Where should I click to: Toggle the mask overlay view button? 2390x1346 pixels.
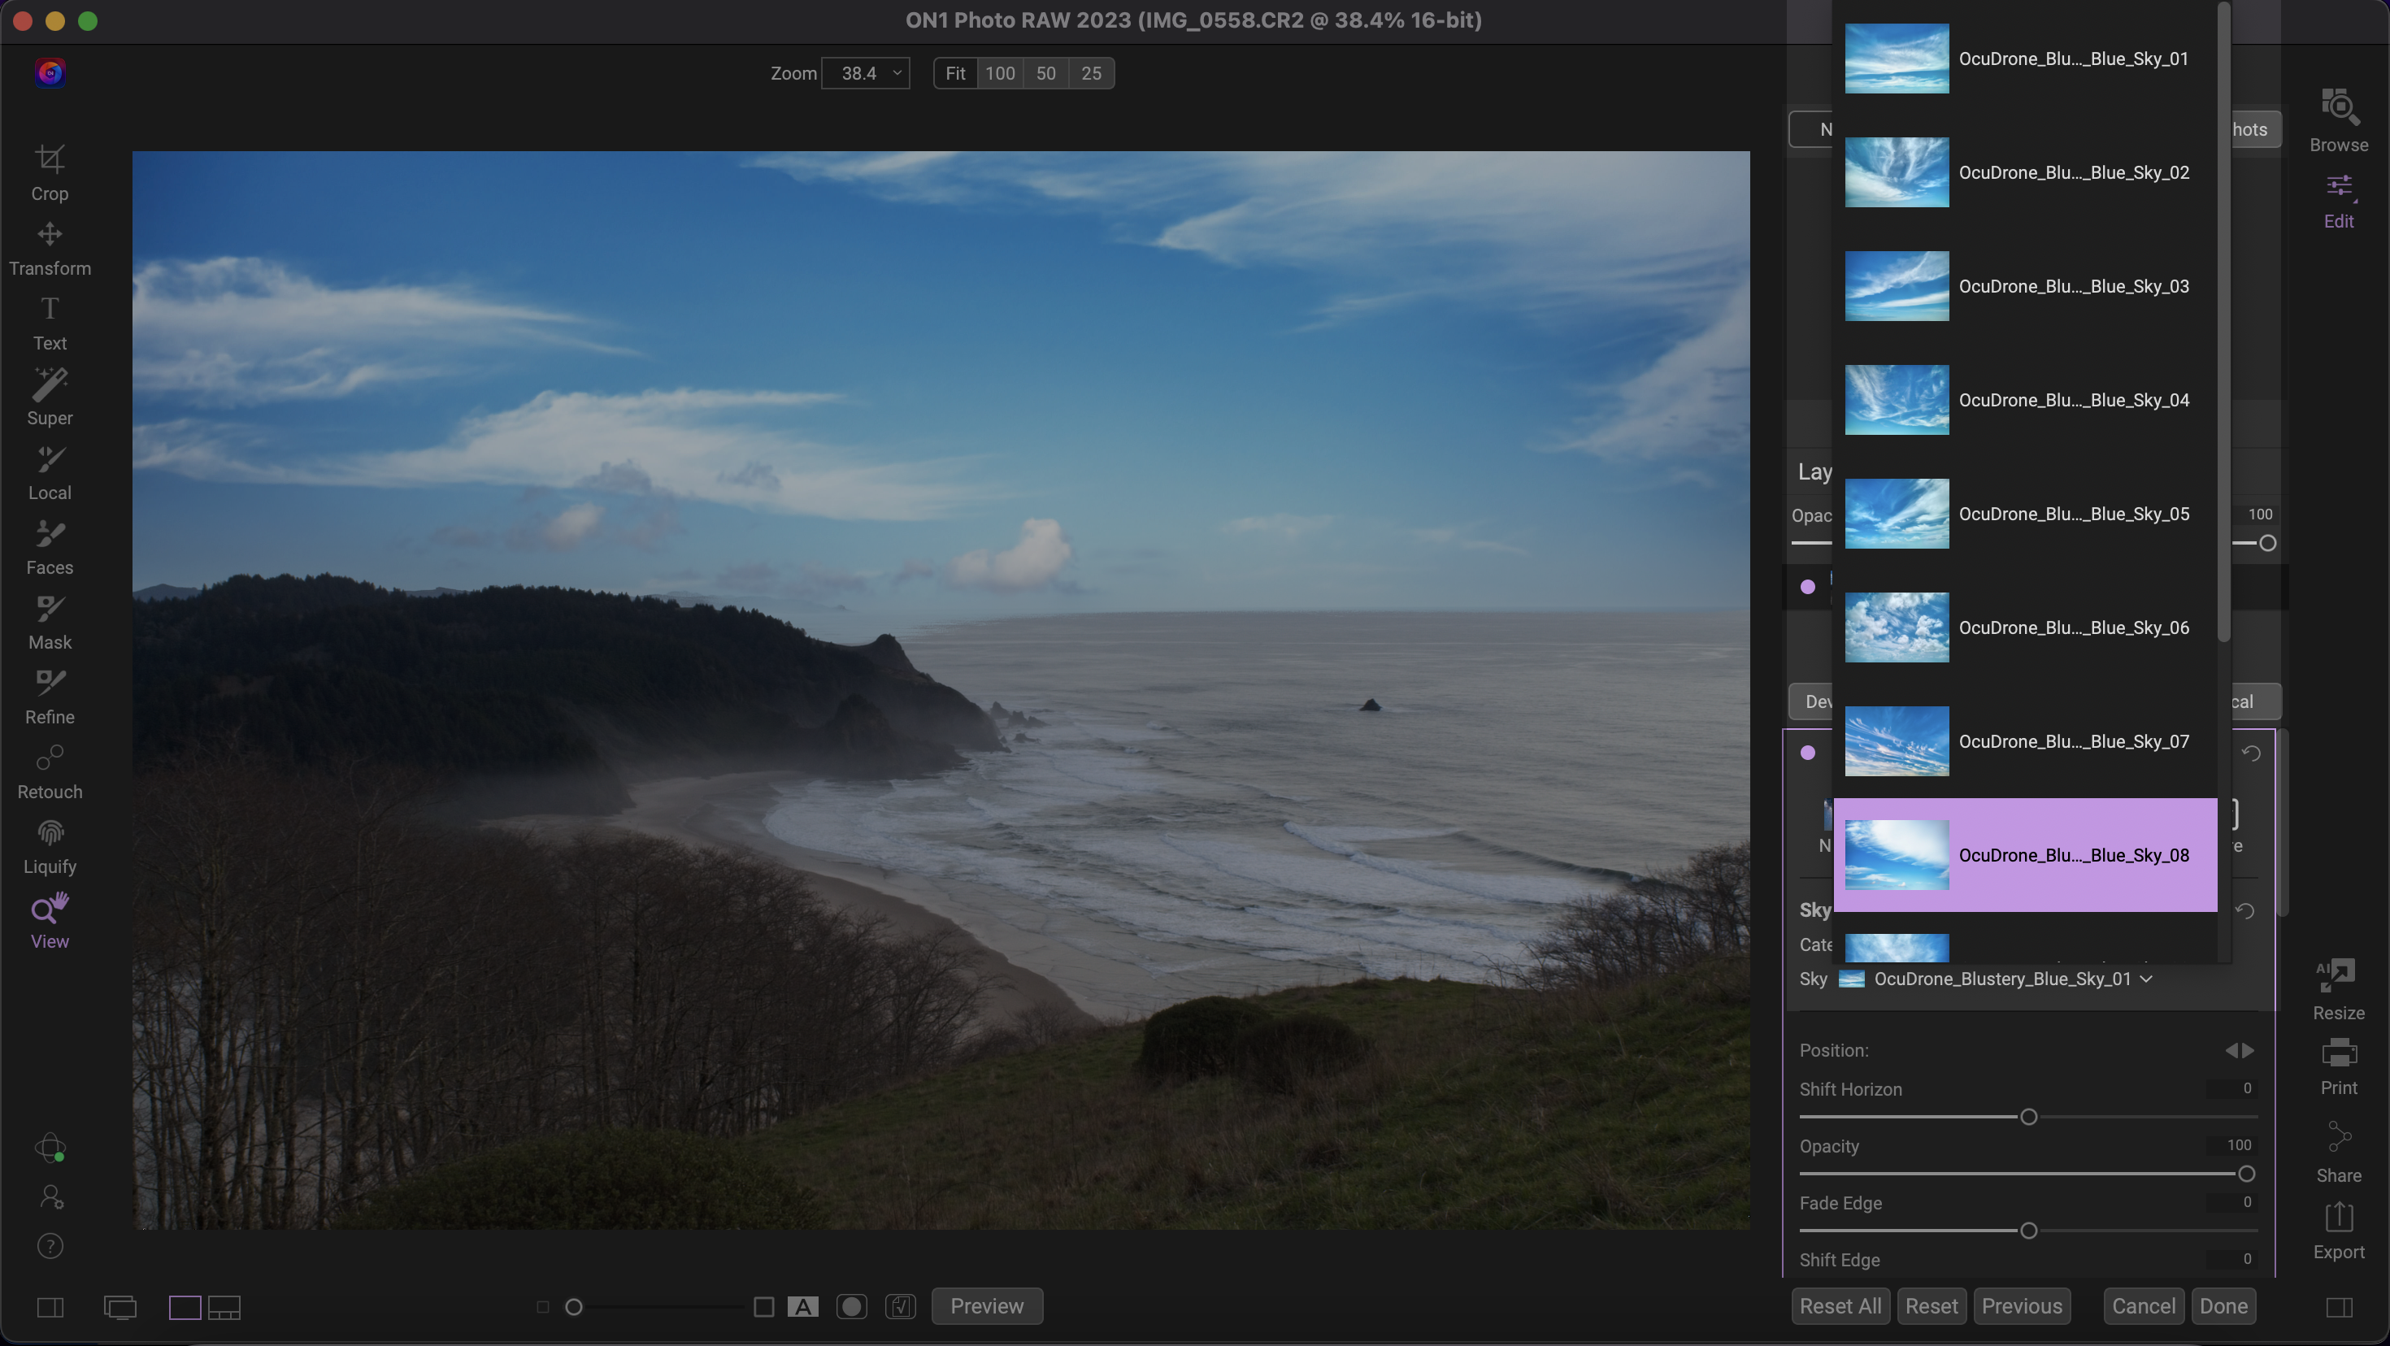pyautogui.click(x=851, y=1306)
